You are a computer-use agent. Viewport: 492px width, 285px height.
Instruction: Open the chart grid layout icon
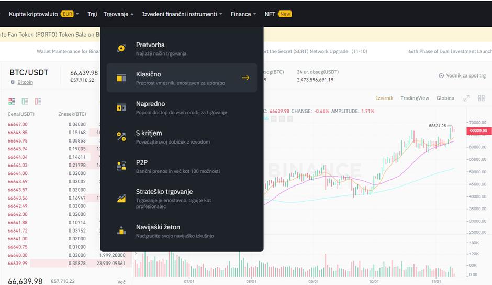coord(482,98)
